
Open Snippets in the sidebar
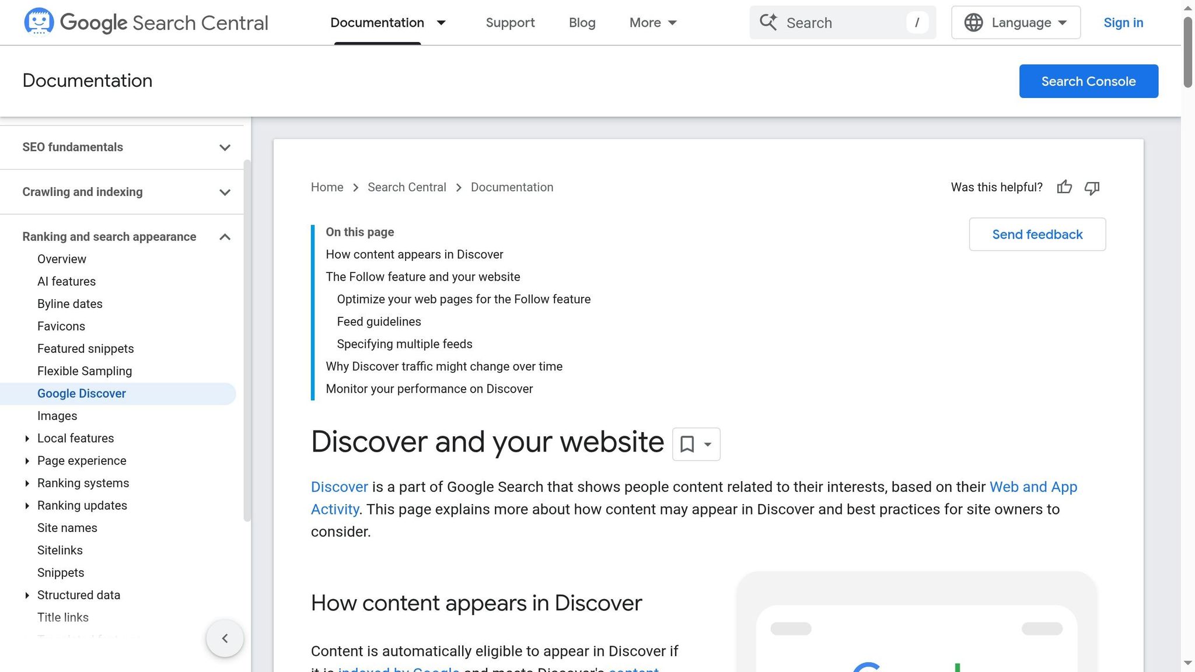click(61, 573)
